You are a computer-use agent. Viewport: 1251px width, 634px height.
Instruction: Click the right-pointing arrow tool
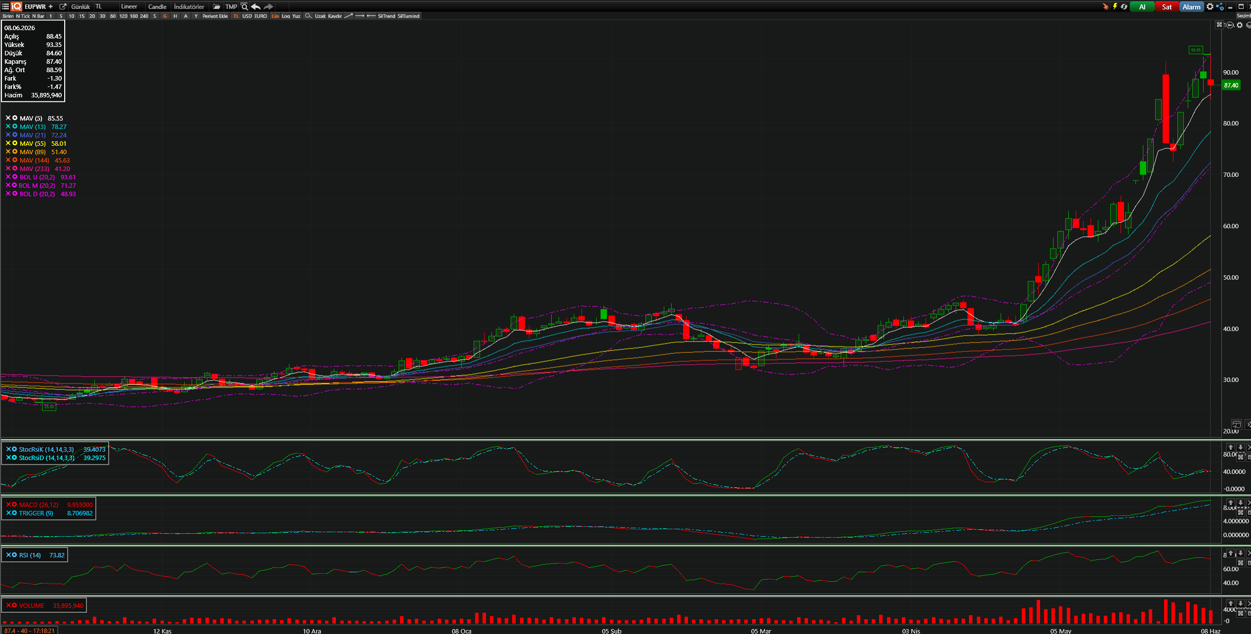pyautogui.click(x=360, y=16)
